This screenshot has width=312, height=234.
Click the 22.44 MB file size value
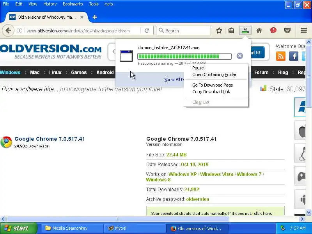[x=176, y=155]
